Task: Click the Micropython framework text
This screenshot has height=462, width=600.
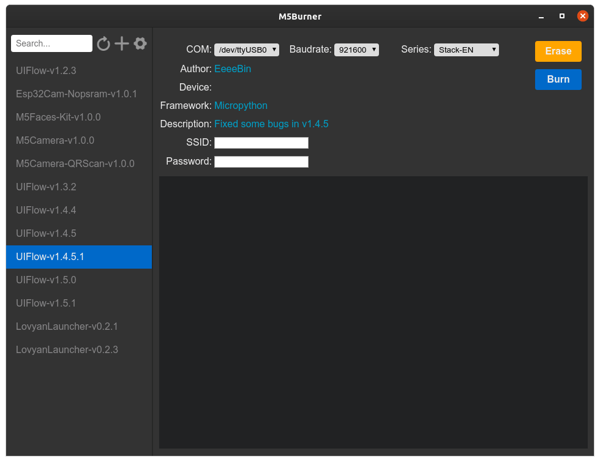Action: pyautogui.click(x=241, y=105)
